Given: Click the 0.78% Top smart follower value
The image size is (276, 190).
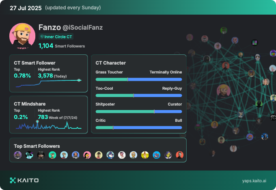Looking at the screenshot, I should (x=22, y=76).
